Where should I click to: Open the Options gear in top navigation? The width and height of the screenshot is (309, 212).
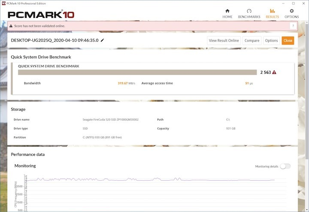pyautogui.click(x=292, y=13)
